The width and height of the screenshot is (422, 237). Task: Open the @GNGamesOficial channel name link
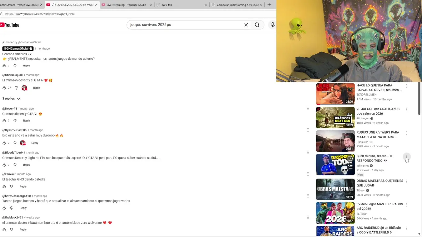(18, 49)
